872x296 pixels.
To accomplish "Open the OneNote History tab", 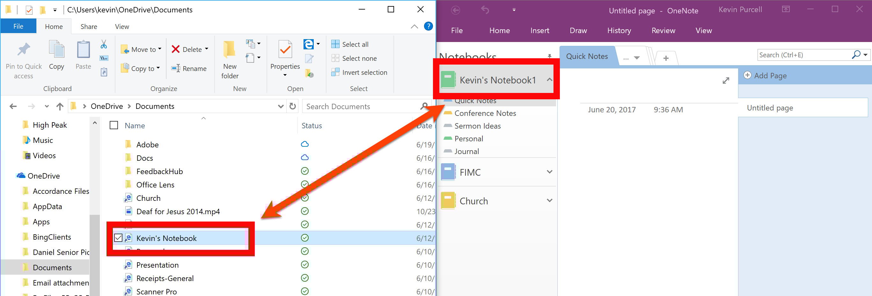I will [x=619, y=31].
